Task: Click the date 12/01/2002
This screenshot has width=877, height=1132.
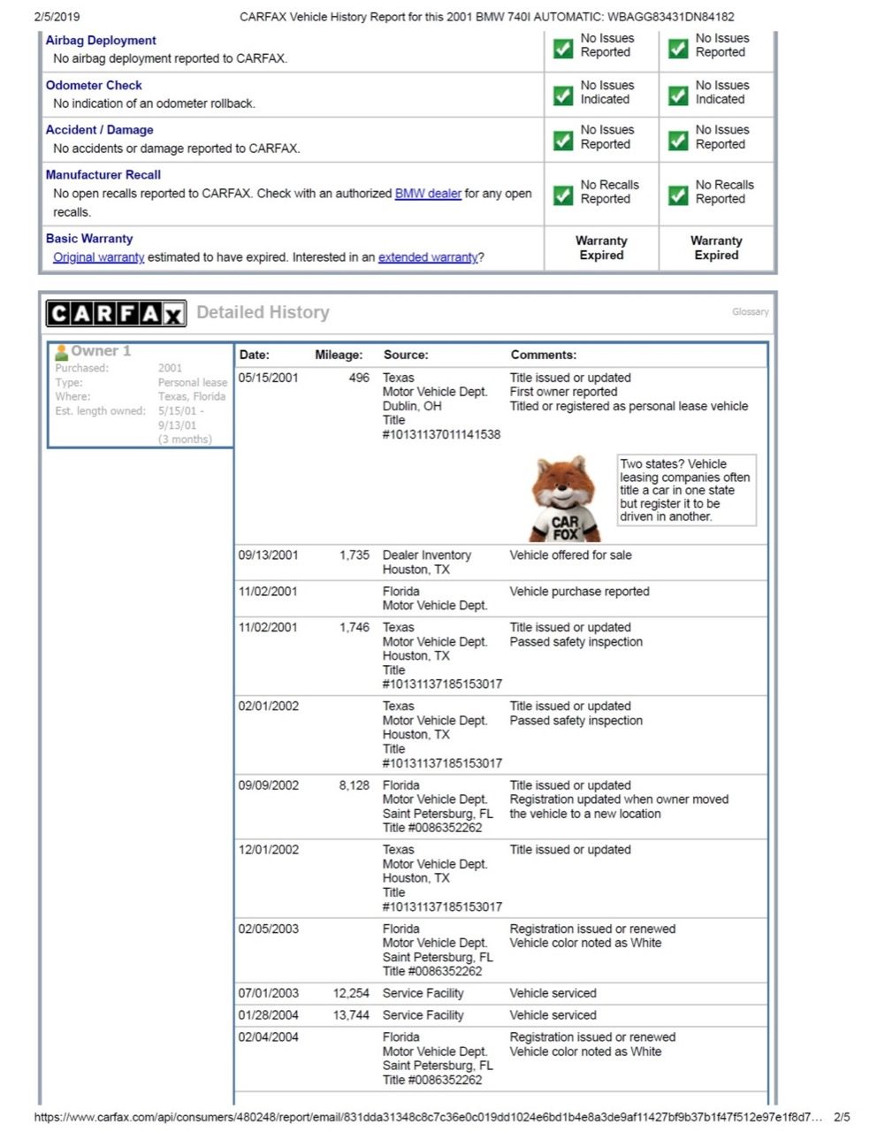Action: click(x=269, y=850)
